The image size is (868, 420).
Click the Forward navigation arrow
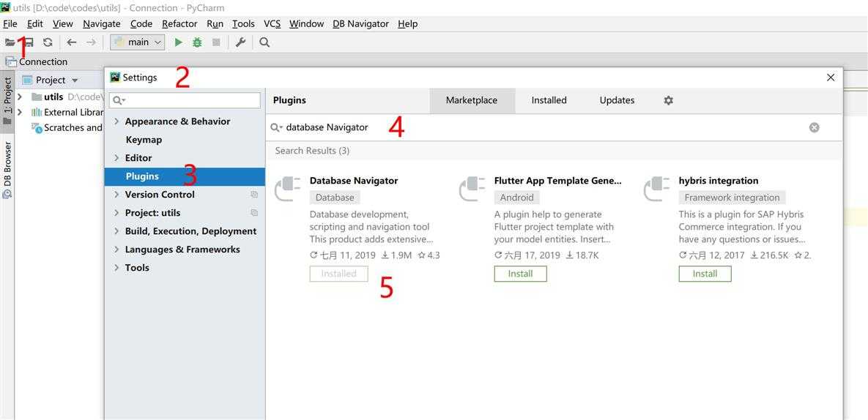(x=91, y=42)
